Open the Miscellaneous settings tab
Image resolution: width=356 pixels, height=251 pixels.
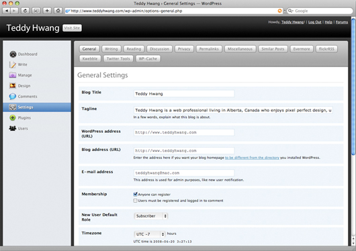tap(240, 49)
